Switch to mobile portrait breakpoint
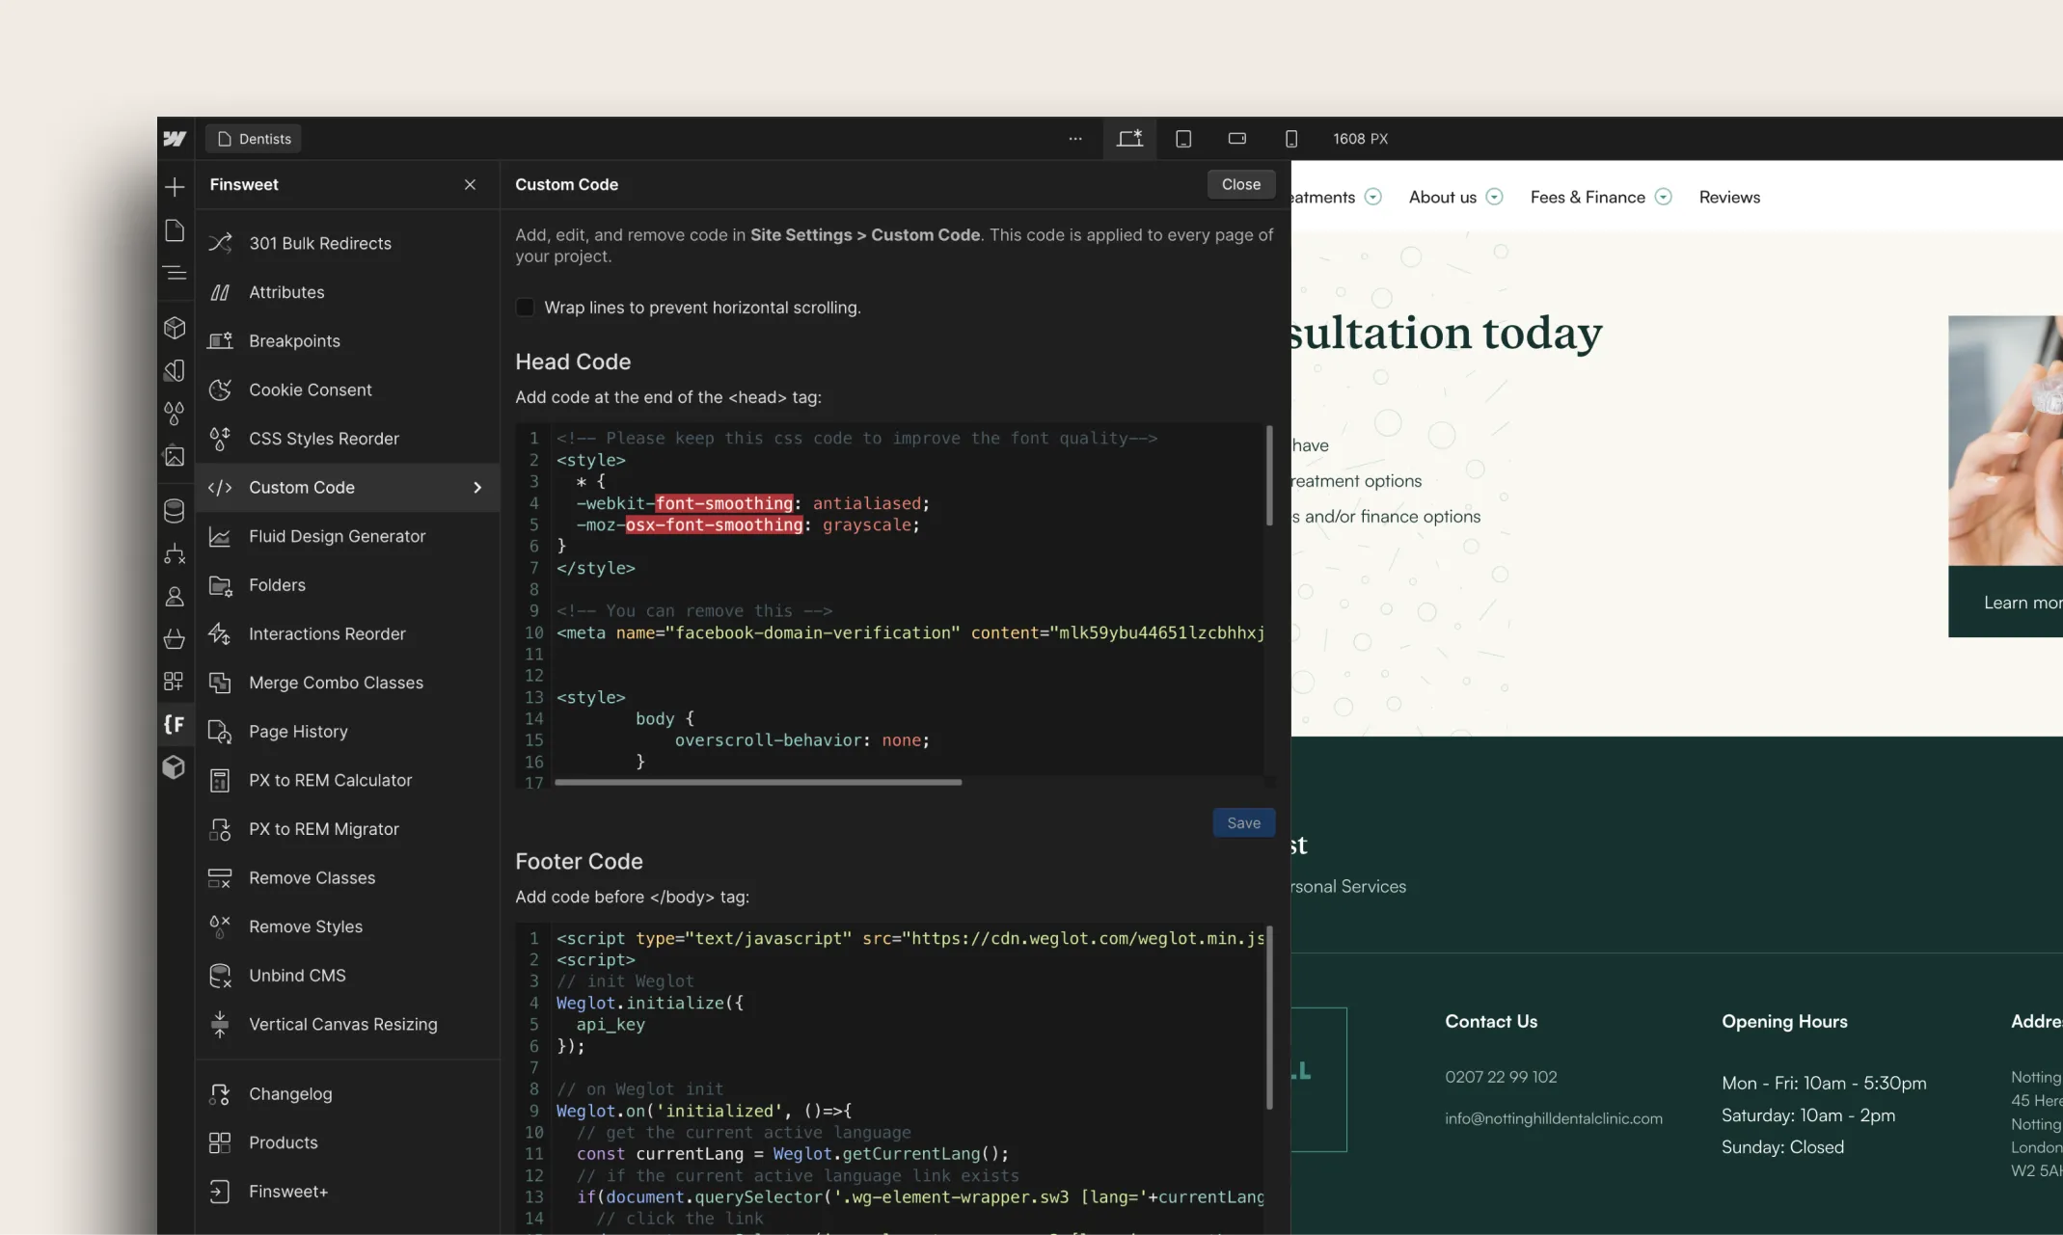Image resolution: width=2063 pixels, height=1235 pixels. 1291,139
